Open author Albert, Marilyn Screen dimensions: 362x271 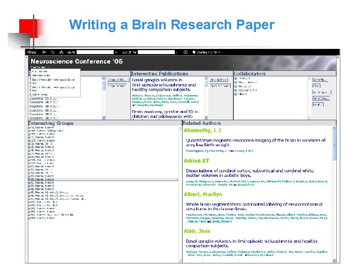coord(203,194)
